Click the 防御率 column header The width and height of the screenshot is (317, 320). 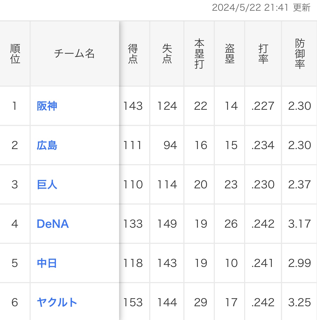[300, 54]
